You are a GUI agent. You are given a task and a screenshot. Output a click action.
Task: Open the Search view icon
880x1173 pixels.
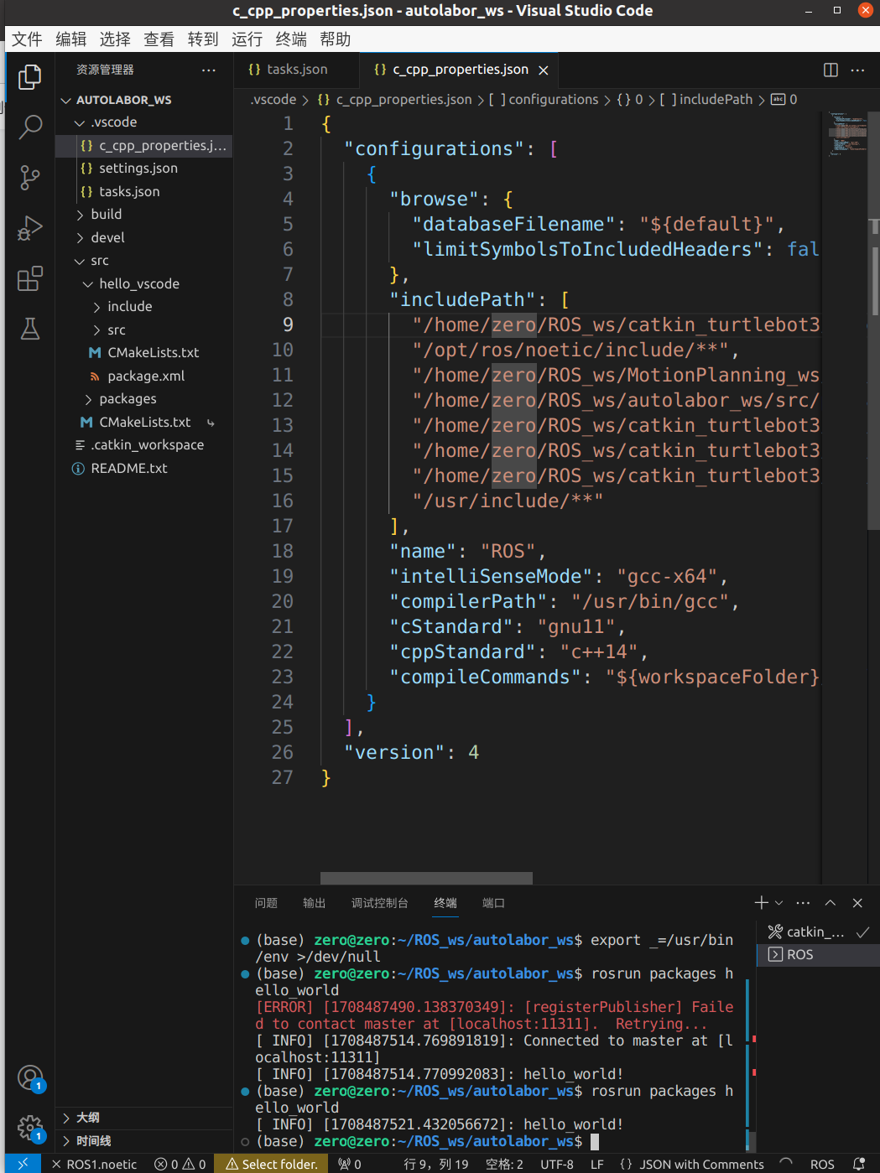tap(30, 127)
